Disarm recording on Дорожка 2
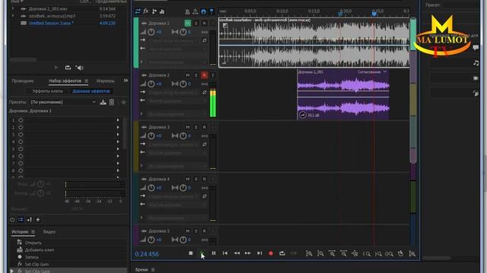Screen dimensions: 487x273 [x=204, y=75]
